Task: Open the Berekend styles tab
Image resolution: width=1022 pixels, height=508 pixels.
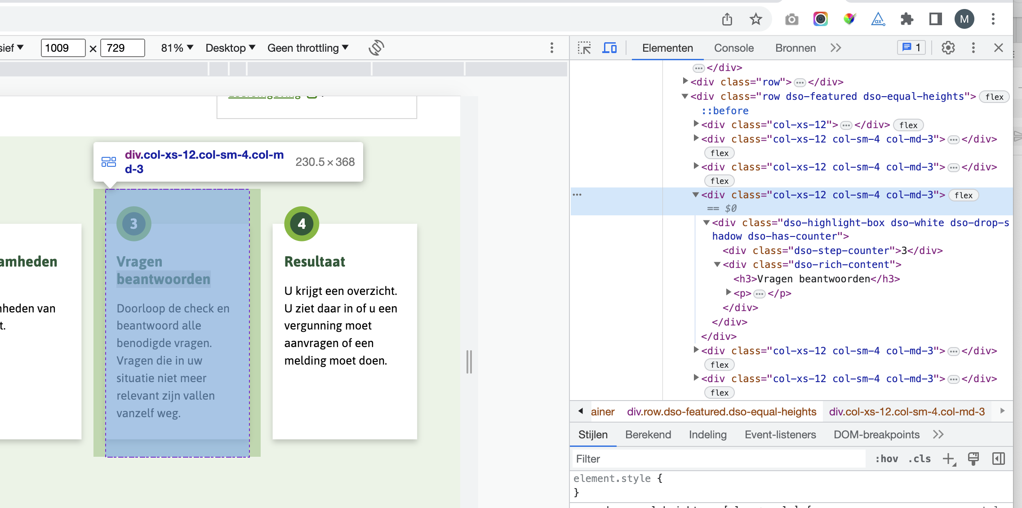Action: 648,434
